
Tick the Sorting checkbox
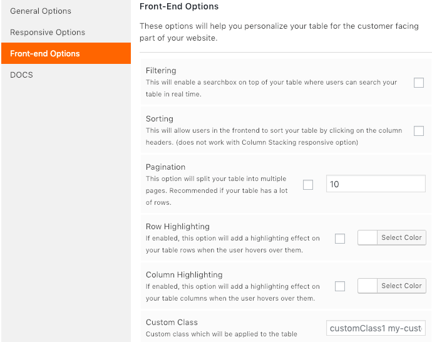pos(419,131)
